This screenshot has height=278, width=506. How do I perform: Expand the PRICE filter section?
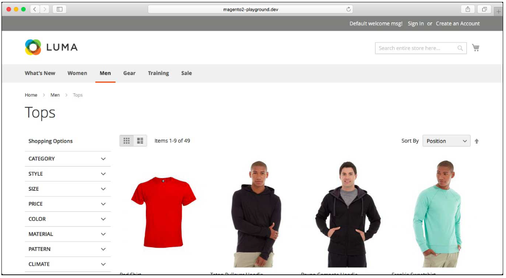[68, 204]
